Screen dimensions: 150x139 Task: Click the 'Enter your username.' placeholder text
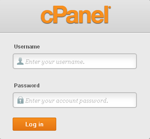[55, 62]
